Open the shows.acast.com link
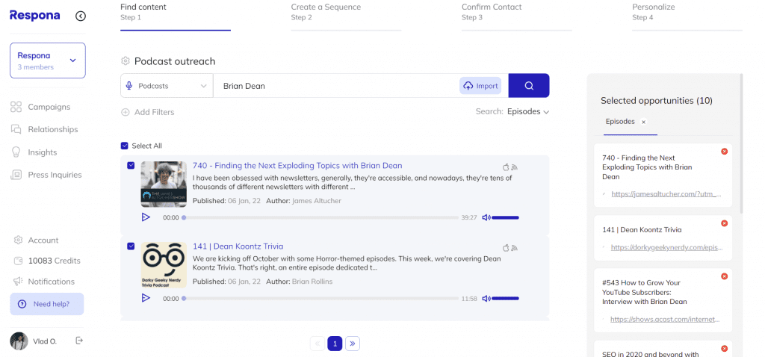The height and width of the screenshot is (357, 765). tap(666, 320)
